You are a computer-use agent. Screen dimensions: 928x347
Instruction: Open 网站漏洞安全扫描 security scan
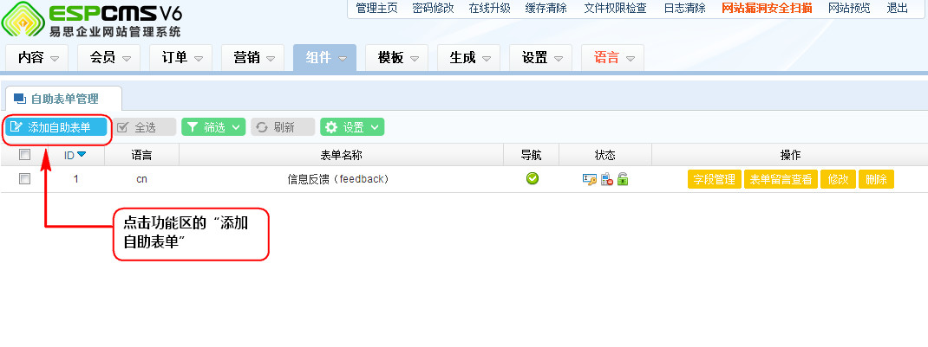tap(767, 9)
